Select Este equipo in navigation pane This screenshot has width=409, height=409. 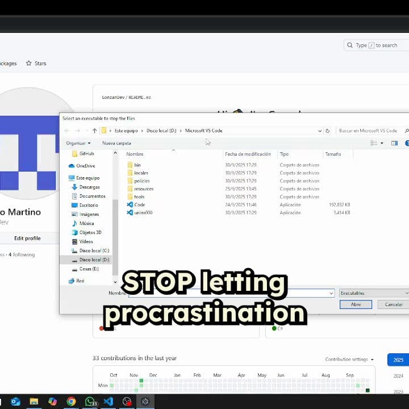tap(84, 178)
